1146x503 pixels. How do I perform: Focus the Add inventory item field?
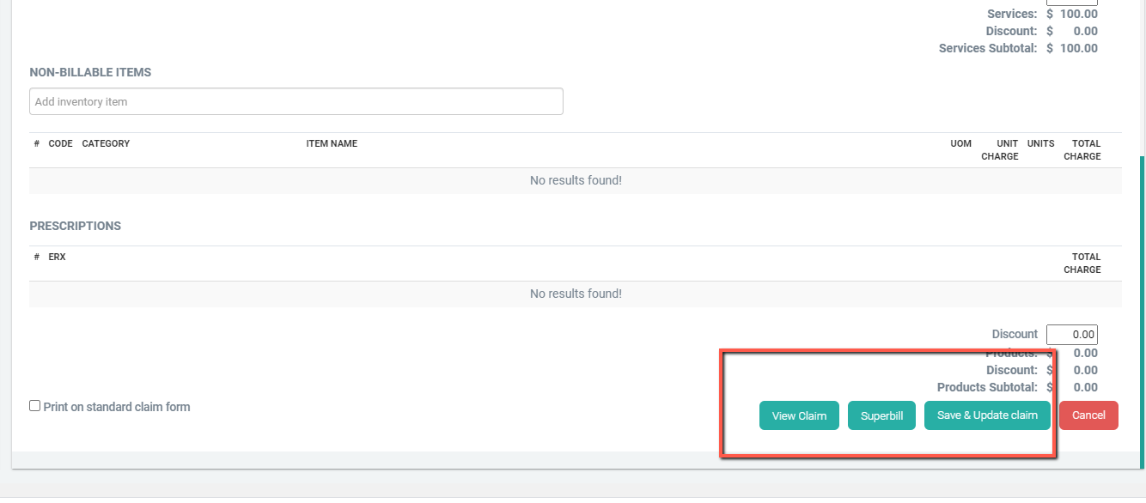[296, 101]
